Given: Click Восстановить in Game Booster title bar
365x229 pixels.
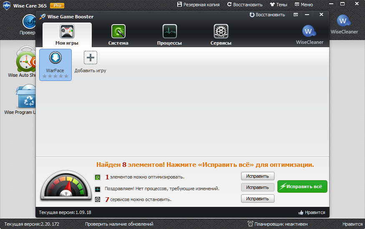Looking at the screenshot, I should tap(267, 15).
